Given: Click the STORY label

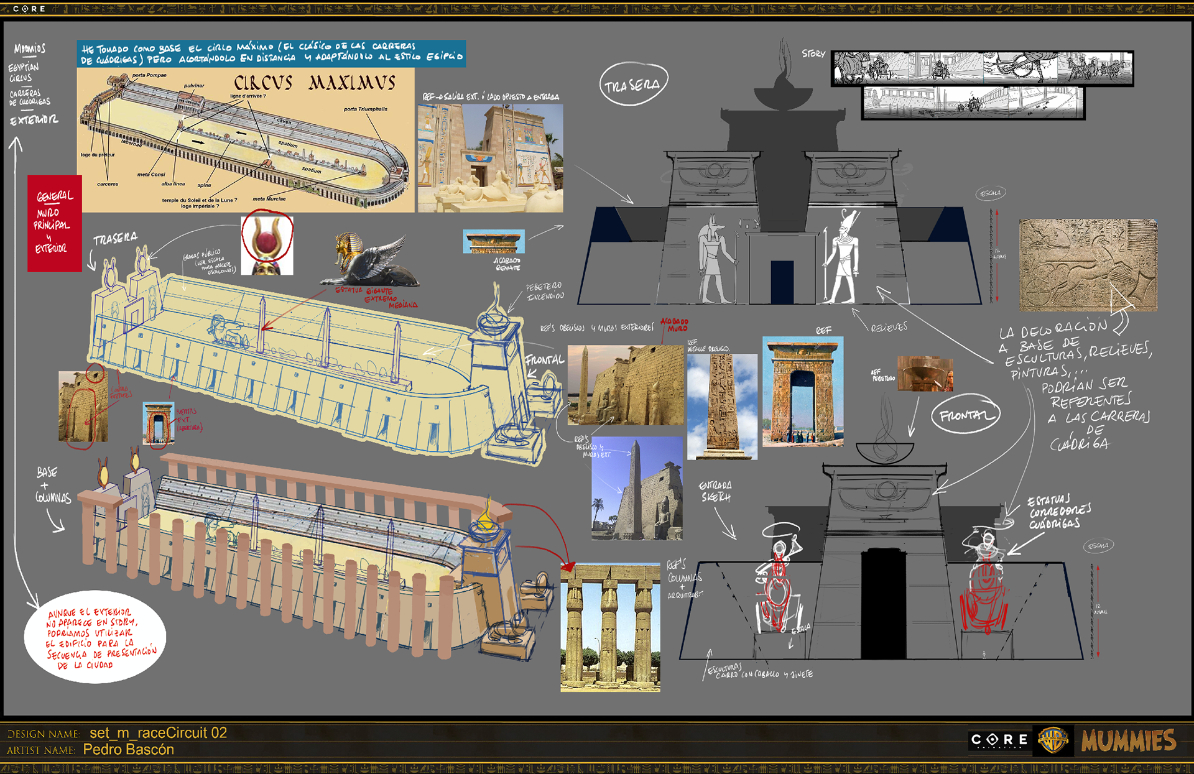Looking at the screenshot, I should [x=813, y=53].
